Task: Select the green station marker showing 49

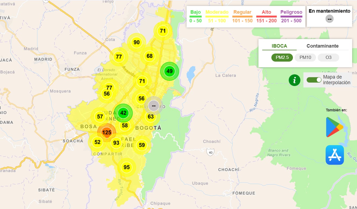Action: point(169,71)
